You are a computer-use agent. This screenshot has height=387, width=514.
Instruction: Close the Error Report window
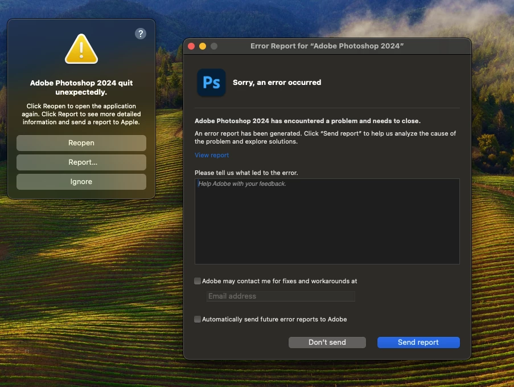[x=191, y=46]
